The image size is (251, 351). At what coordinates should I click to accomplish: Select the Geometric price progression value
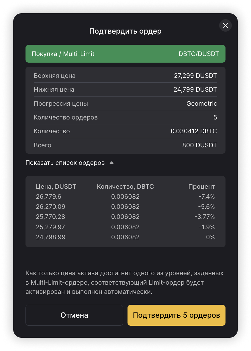pos(201,103)
